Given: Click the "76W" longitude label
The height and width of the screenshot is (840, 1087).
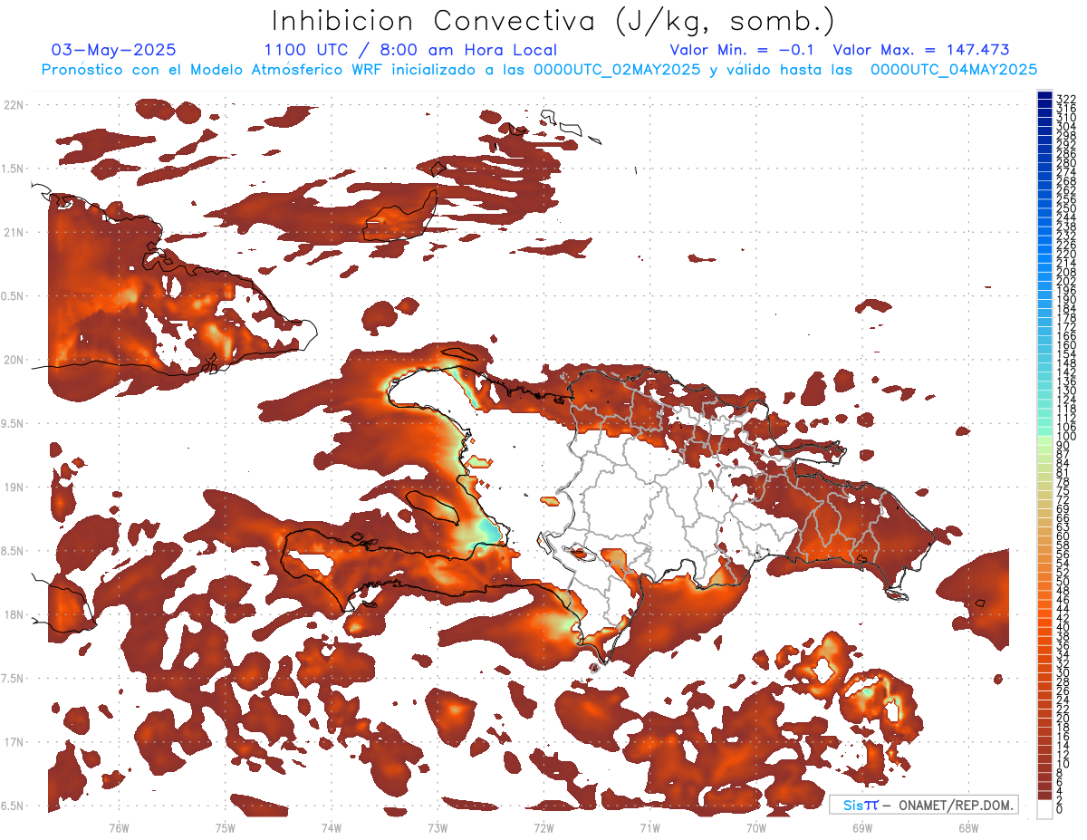Looking at the screenshot, I should [x=119, y=827].
